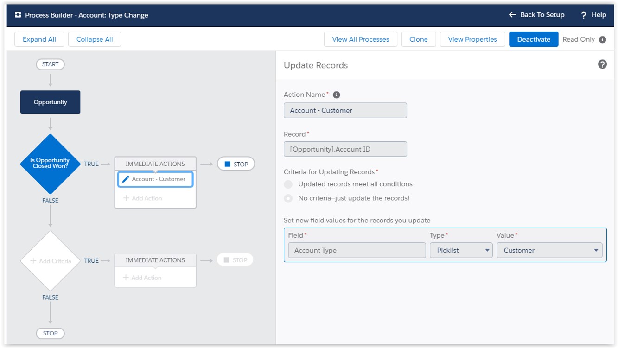Click the Action Name info icon
This screenshot has height=348, width=618.
pos(337,95)
